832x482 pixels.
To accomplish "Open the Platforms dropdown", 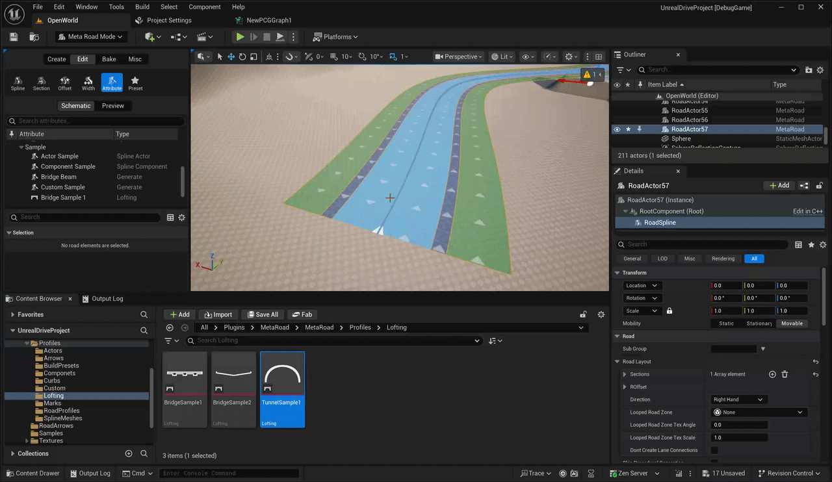I will pyautogui.click(x=335, y=37).
